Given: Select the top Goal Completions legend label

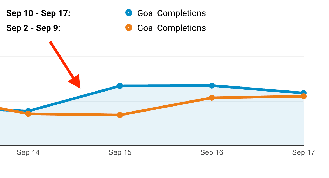Looking at the screenshot, I should pyautogui.click(x=172, y=13).
